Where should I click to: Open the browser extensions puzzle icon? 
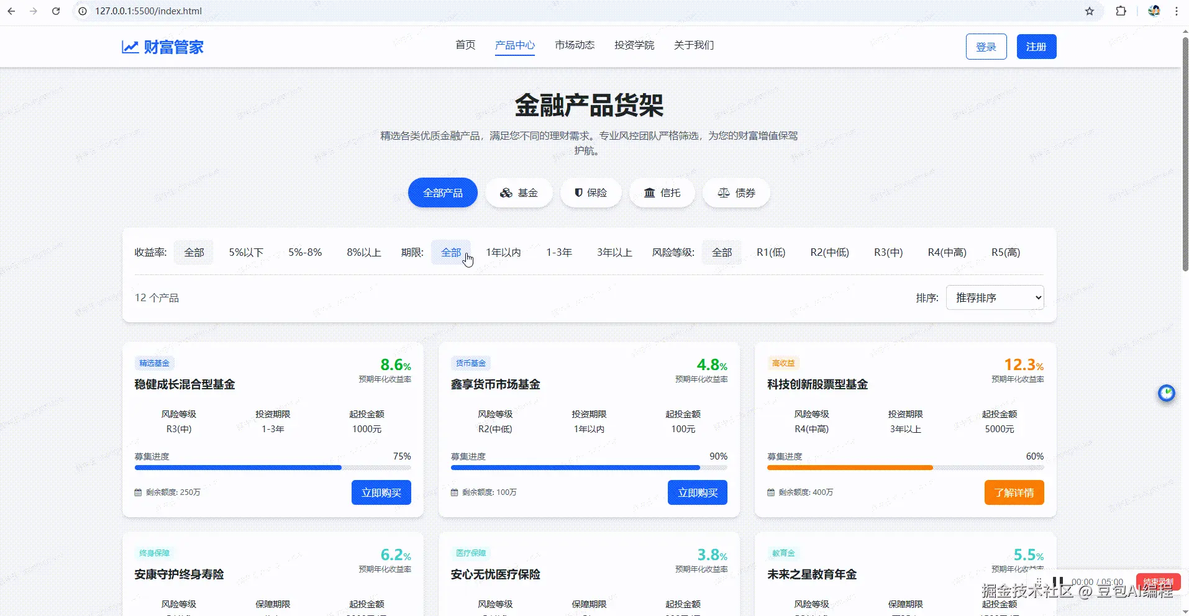(1121, 11)
